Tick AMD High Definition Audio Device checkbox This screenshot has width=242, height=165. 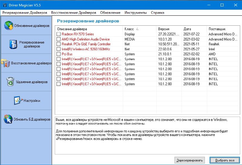click(59, 39)
